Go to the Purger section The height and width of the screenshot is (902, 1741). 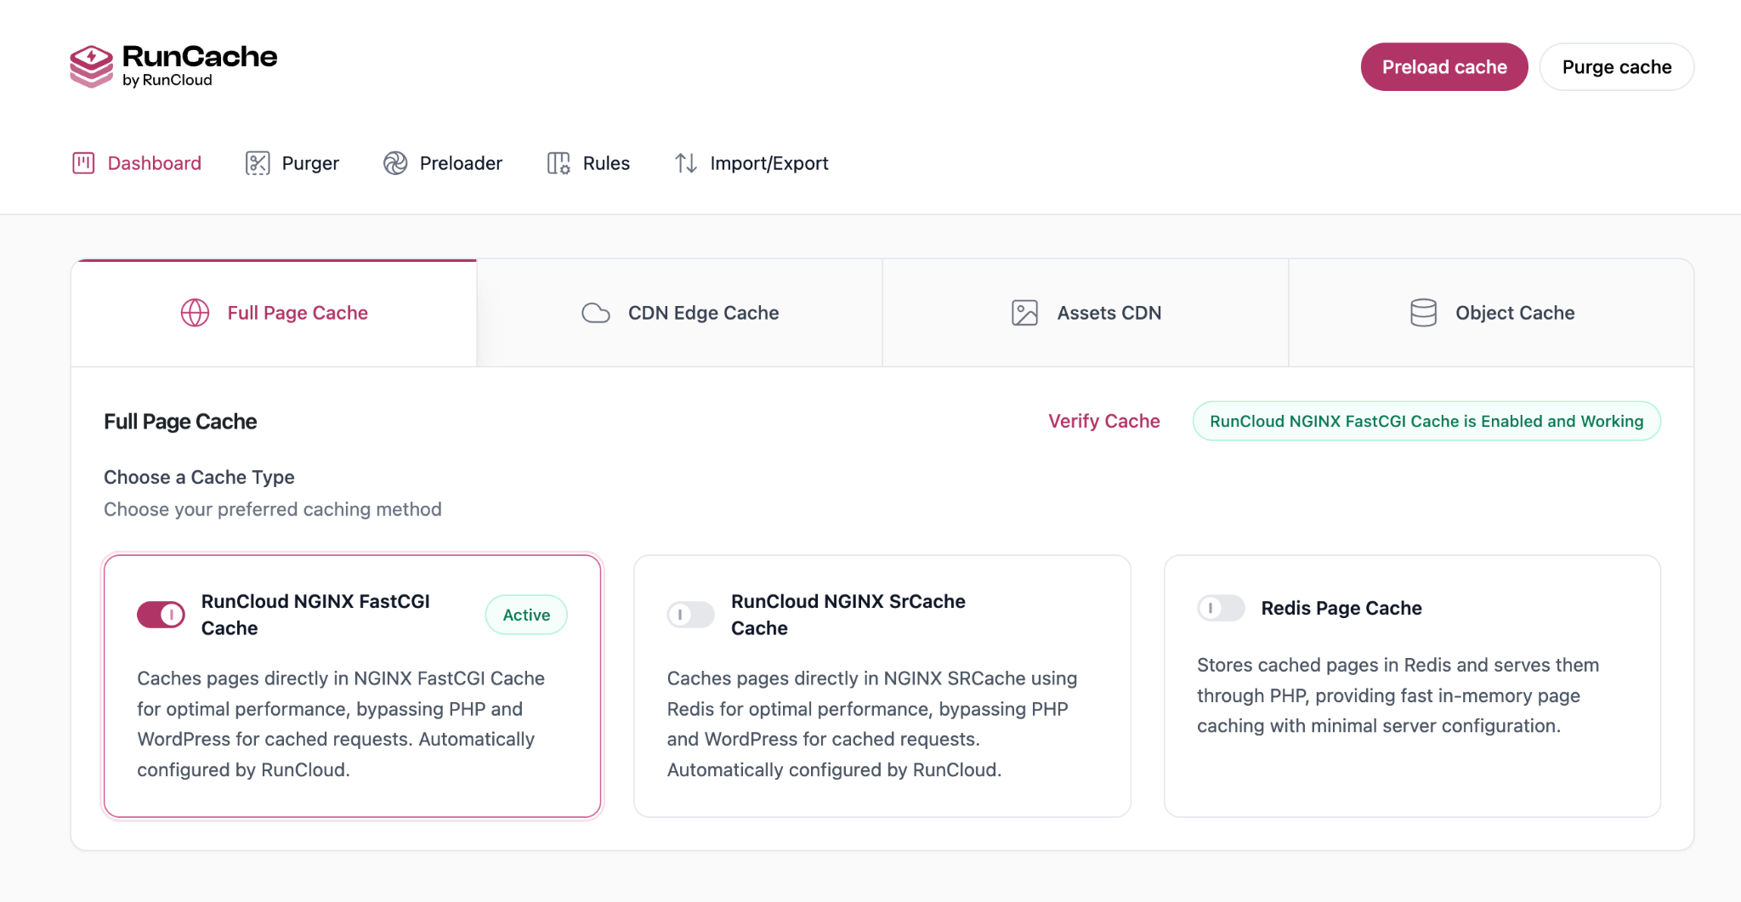(x=292, y=163)
